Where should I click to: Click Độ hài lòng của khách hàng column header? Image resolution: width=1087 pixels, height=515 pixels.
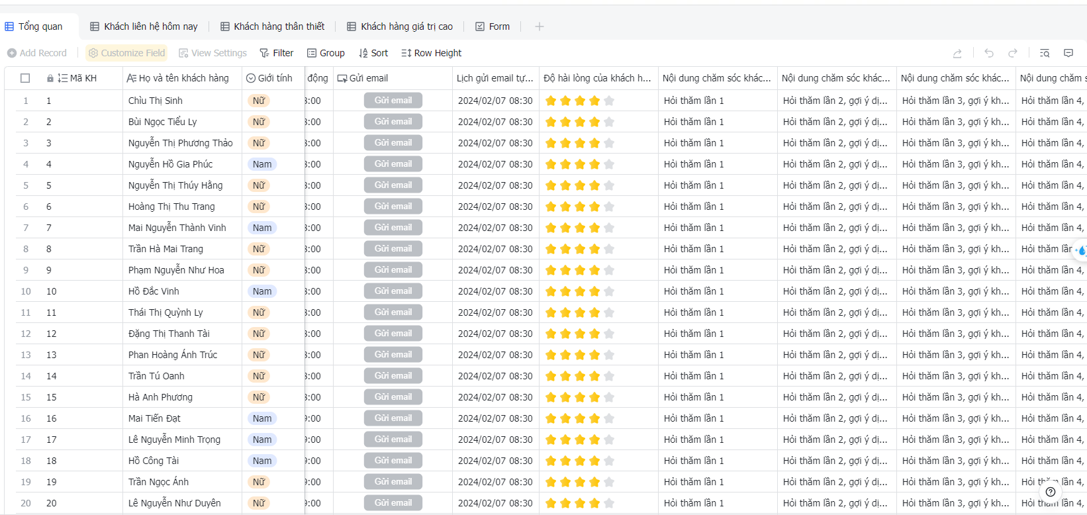click(598, 78)
